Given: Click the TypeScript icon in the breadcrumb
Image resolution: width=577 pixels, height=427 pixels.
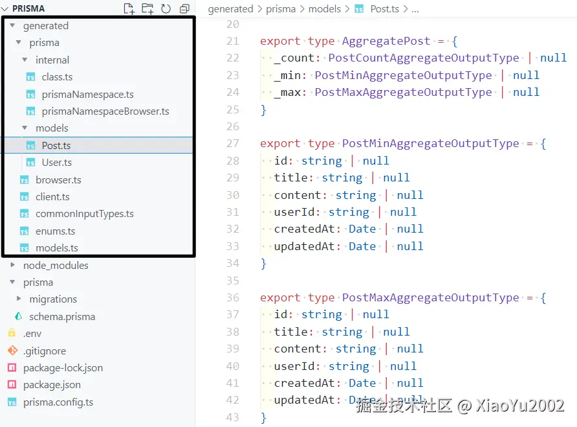Looking at the screenshot, I should (359, 9).
